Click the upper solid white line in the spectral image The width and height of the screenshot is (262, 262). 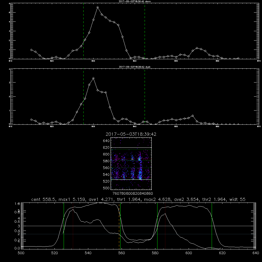tap(131, 148)
